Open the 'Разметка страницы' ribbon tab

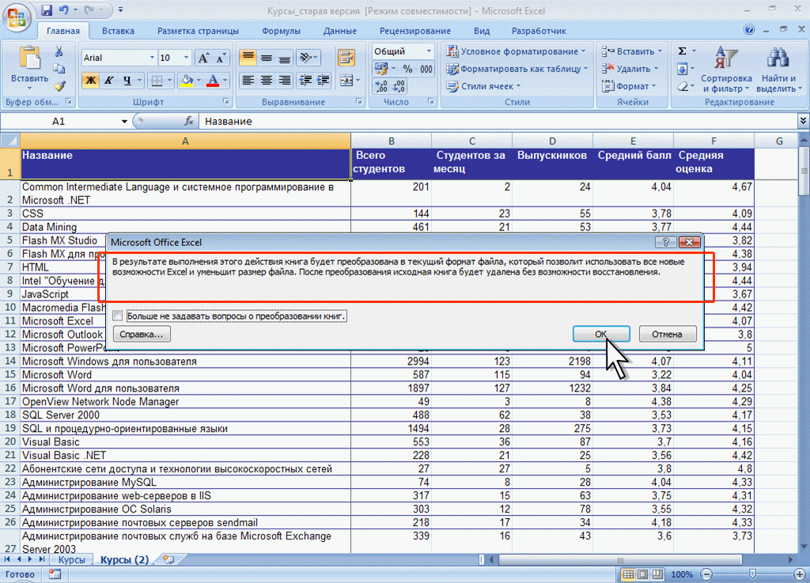(198, 31)
